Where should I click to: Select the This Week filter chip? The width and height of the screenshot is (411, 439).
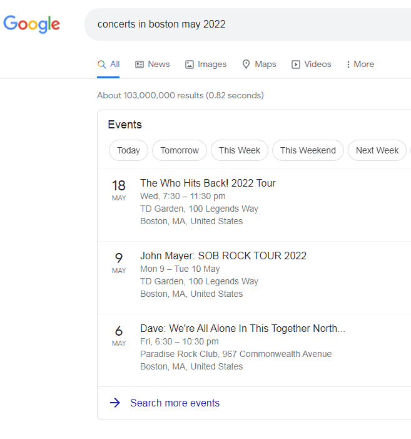[x=240, y=150]
